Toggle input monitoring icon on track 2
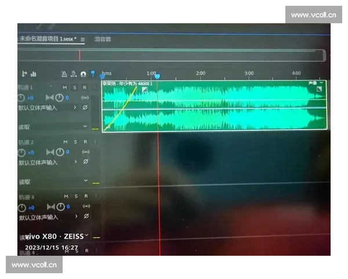348x279 pixels. (85, 152)
